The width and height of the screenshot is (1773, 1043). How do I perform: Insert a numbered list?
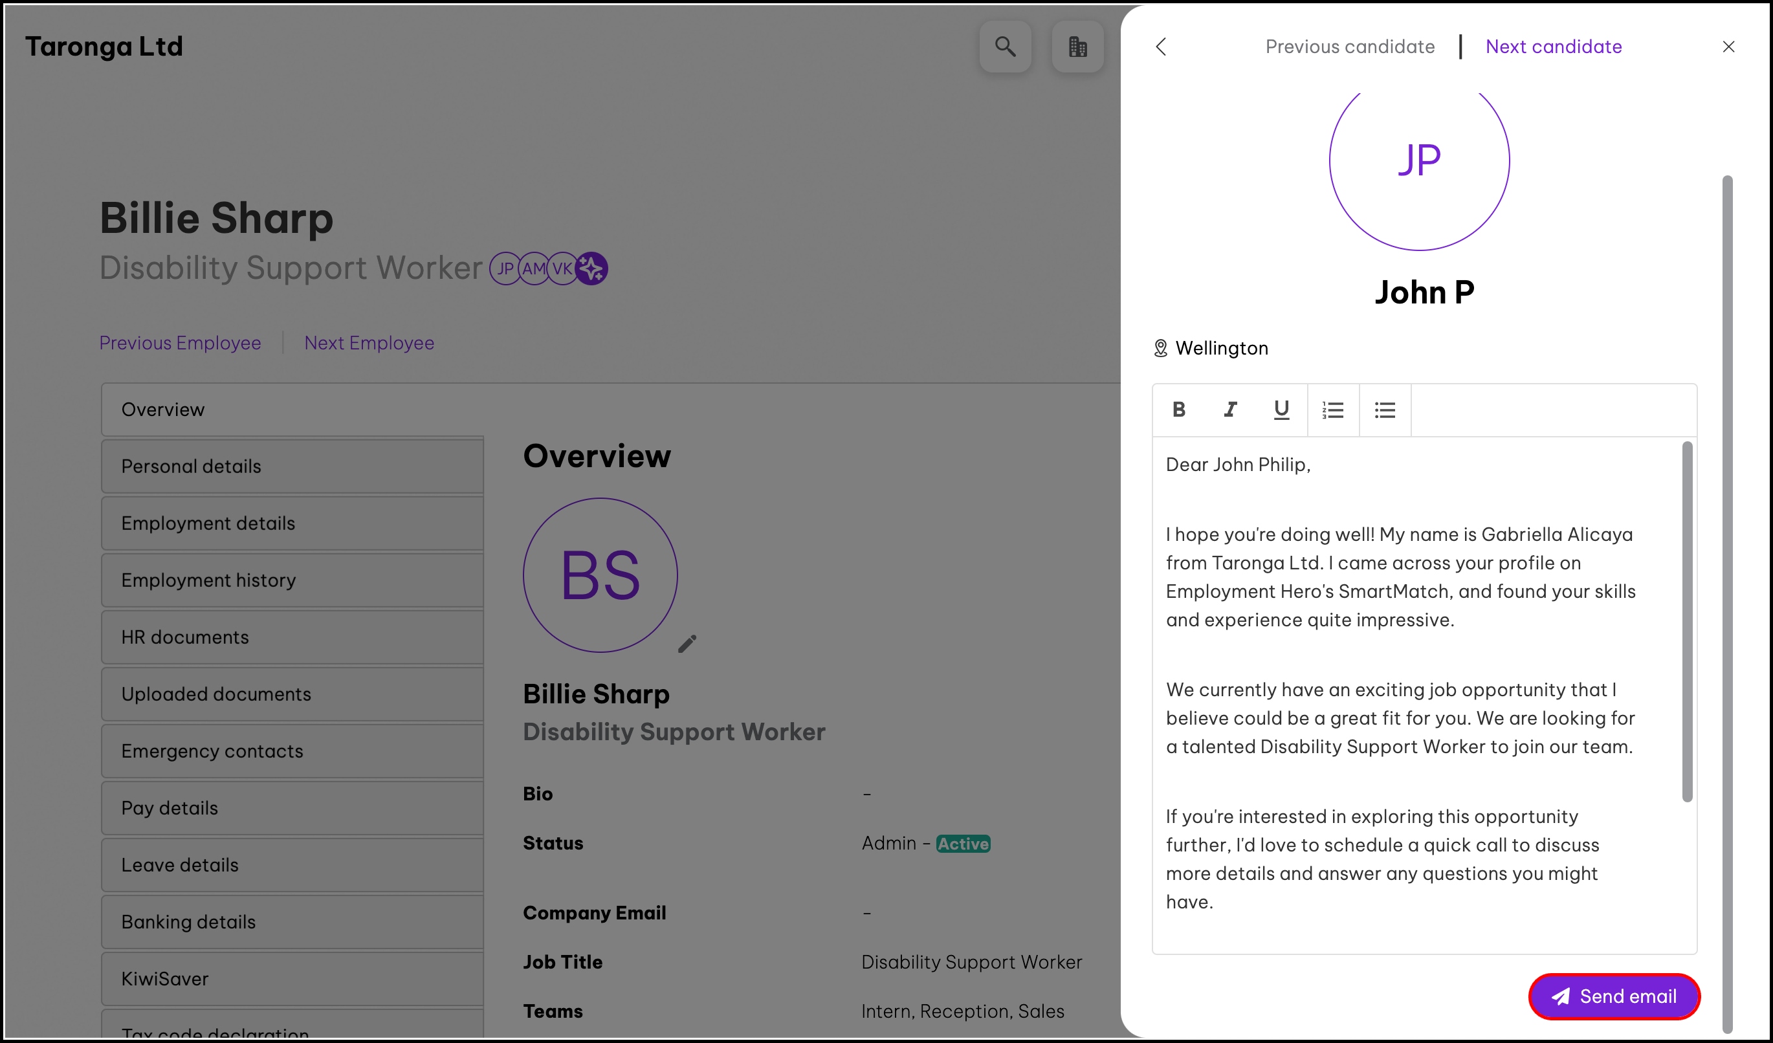[1332, 410]
